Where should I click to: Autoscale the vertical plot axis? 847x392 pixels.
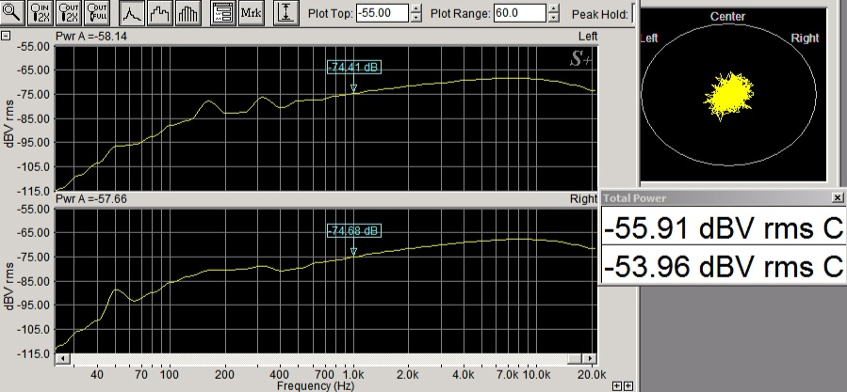[286, 12]
